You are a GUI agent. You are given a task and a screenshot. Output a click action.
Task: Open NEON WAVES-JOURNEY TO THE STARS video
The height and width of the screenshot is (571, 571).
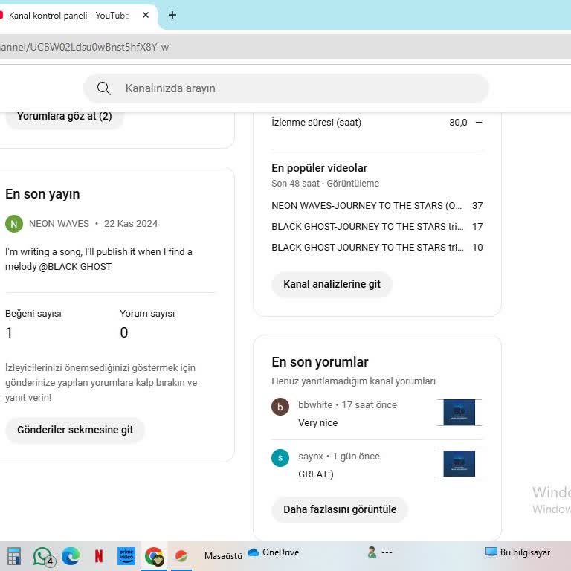tap(367, 206)
